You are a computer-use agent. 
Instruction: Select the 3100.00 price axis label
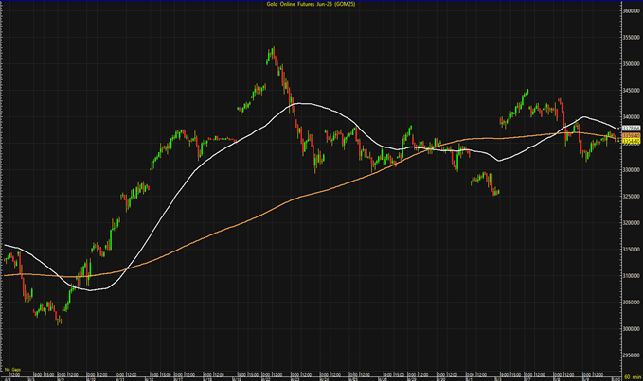631,276
